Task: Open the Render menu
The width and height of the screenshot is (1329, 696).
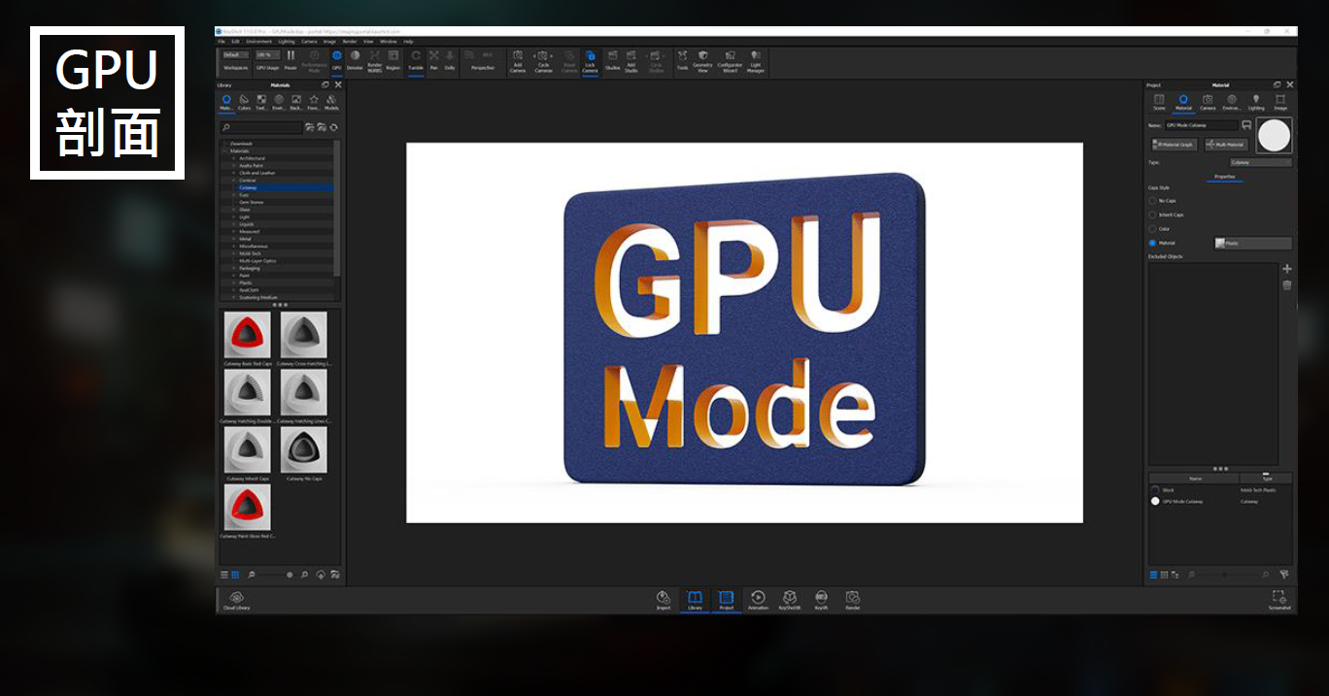Action: [x=350, y=42]
